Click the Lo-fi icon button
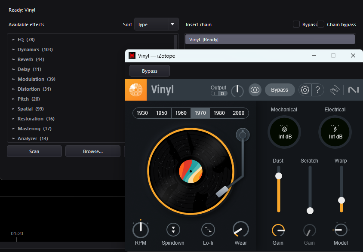 (x=208, y=230)
